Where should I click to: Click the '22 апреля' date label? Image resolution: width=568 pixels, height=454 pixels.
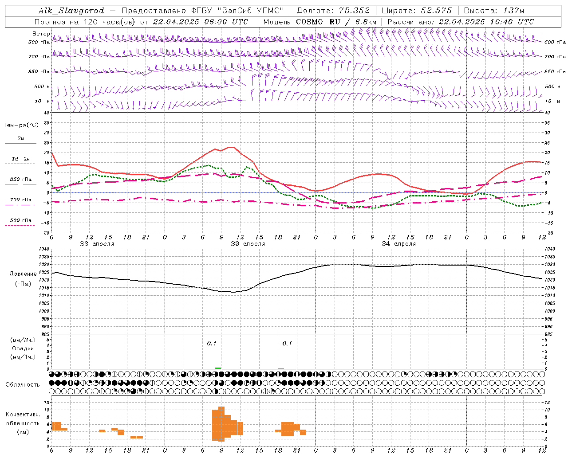click(x=97, y=244)
